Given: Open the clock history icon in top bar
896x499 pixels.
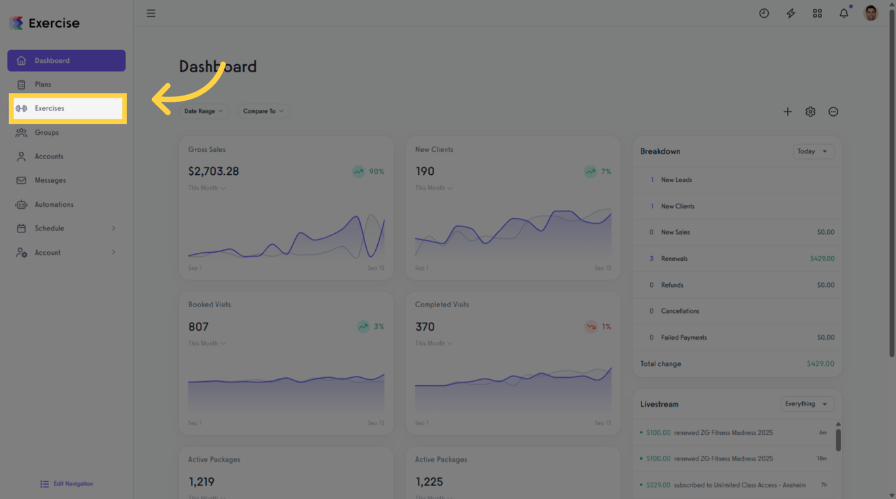Looking at the screenshot, I should [x=764, y=13].
